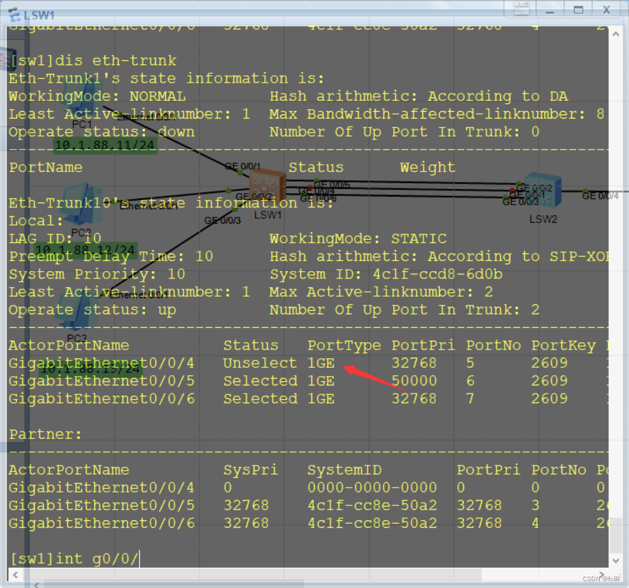Click the 'SysPri' column header
The width and height of the screenshot is (629, 588).
pyautogui.click(x=251, y=469)
